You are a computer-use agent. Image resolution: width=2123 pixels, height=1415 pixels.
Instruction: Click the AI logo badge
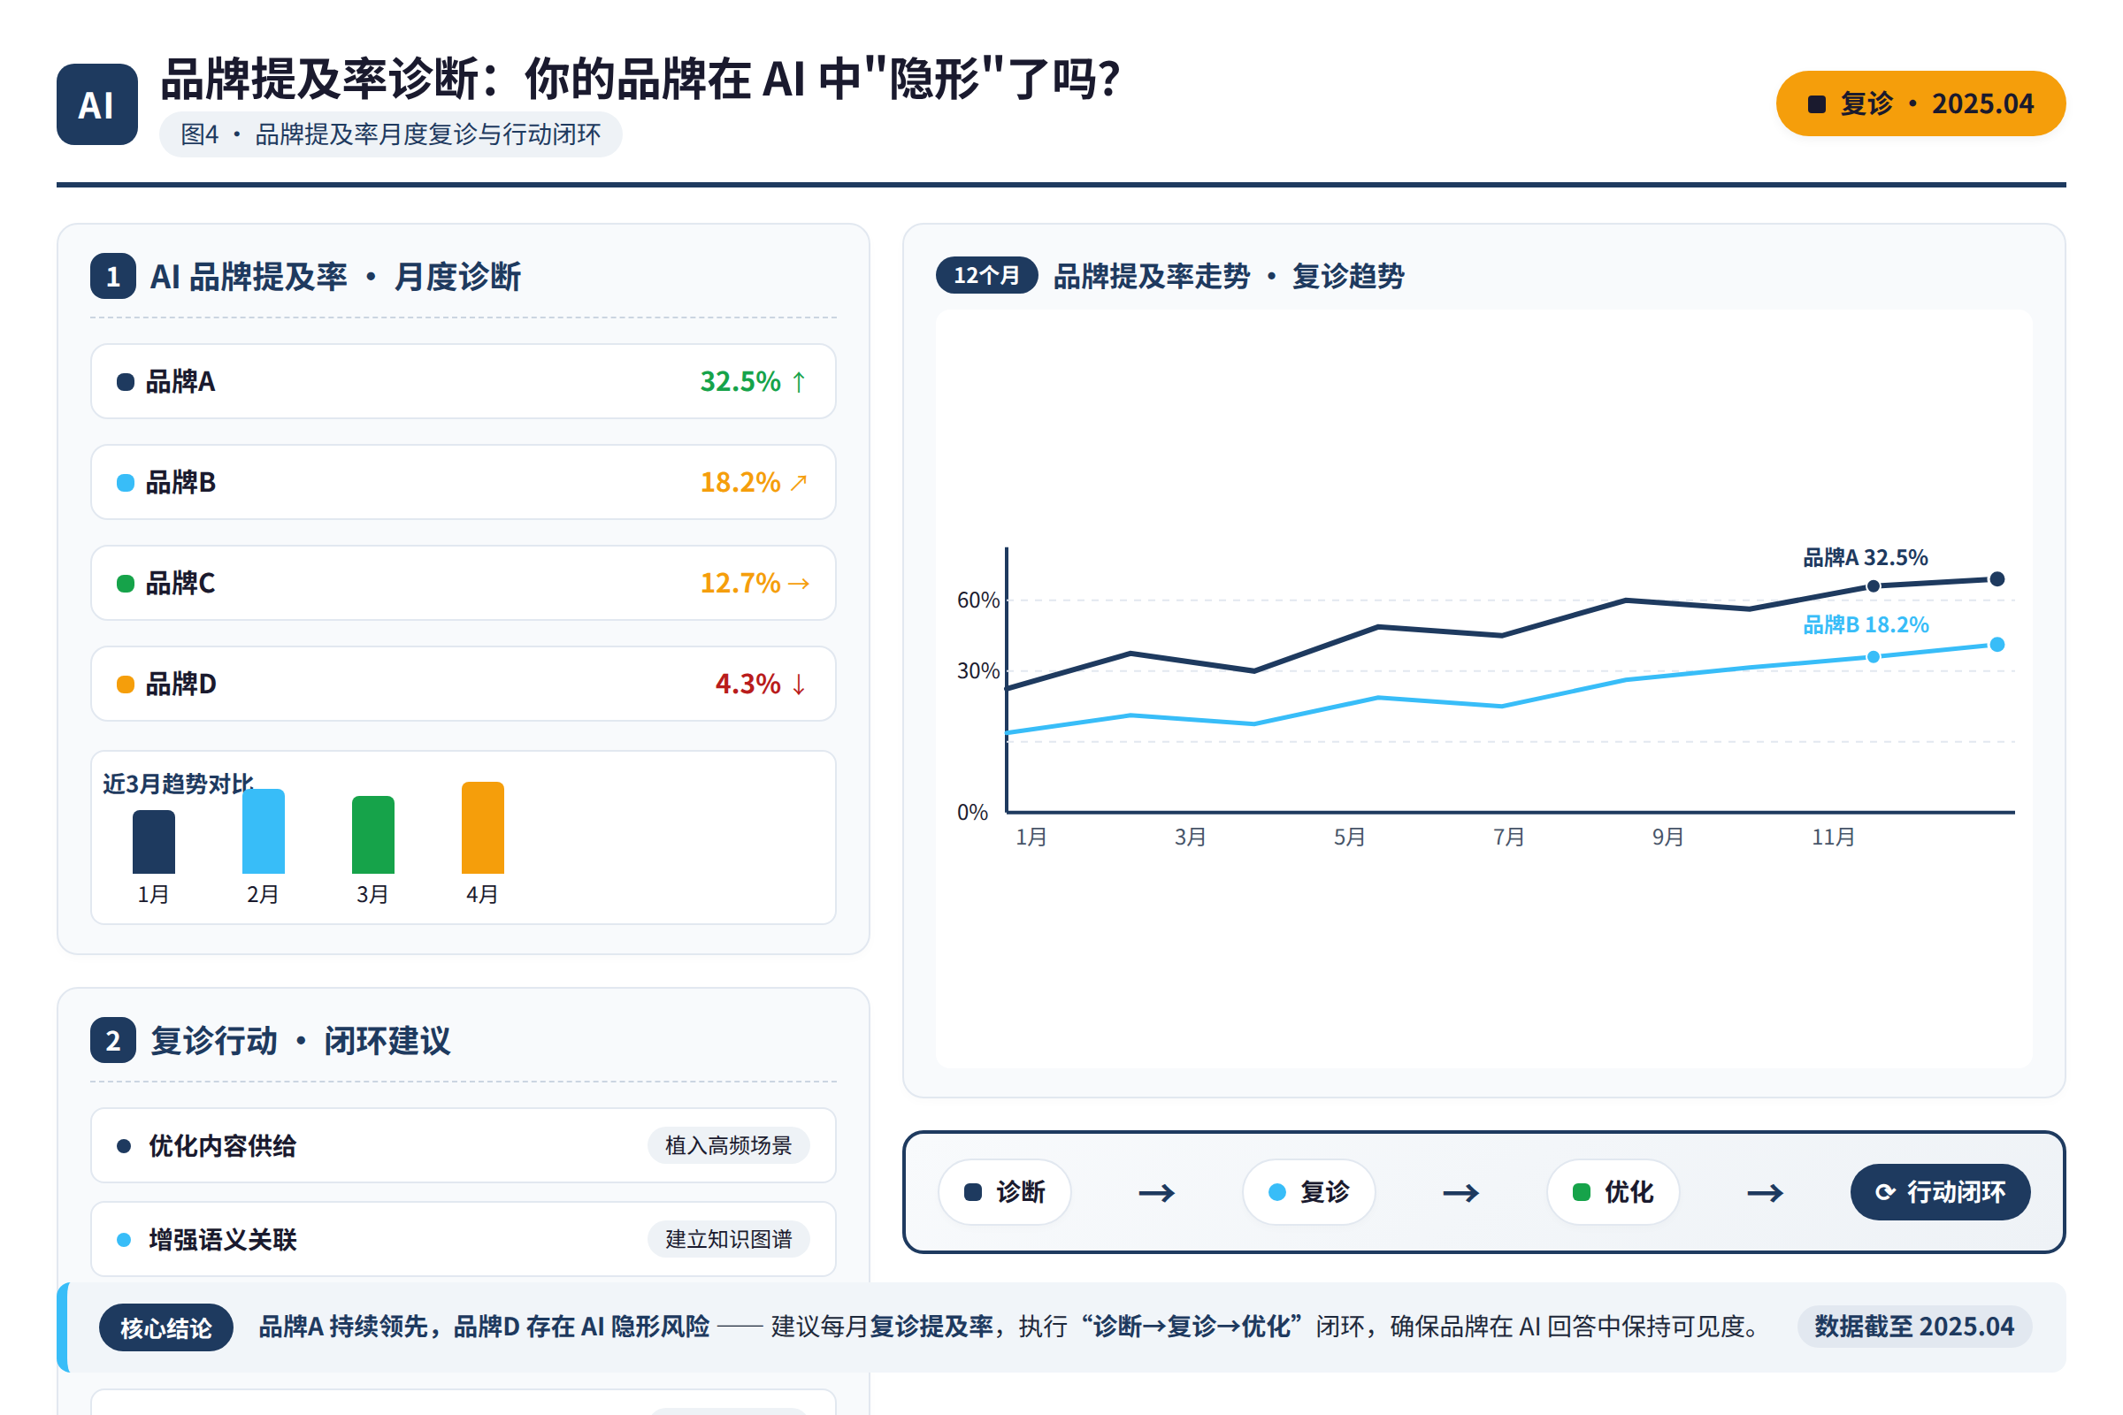(x=96, y=104)
